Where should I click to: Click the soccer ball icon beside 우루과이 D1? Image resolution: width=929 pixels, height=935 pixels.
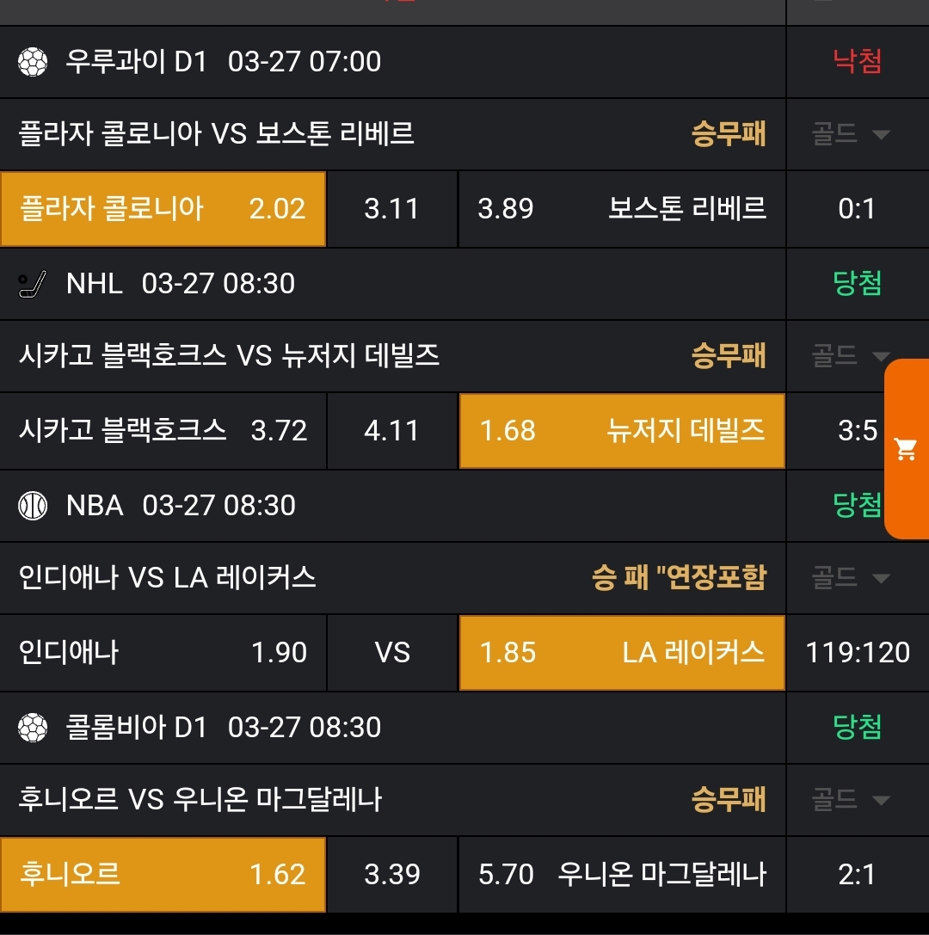click(33, 62)
